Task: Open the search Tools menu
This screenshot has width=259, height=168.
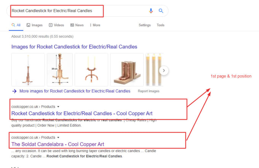Action: click(160, 25)
